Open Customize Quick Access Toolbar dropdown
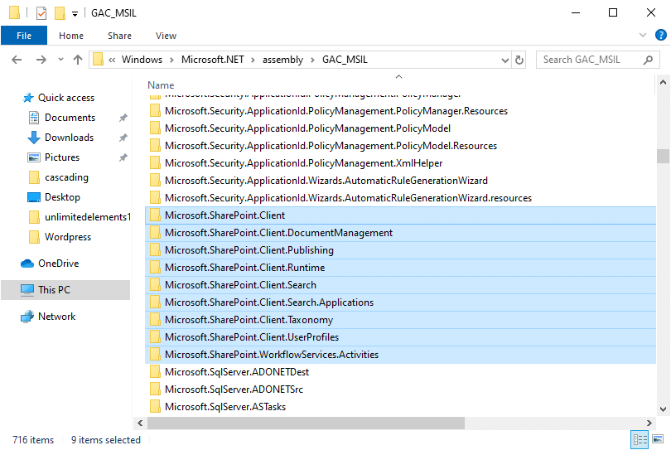 point(75,14)
